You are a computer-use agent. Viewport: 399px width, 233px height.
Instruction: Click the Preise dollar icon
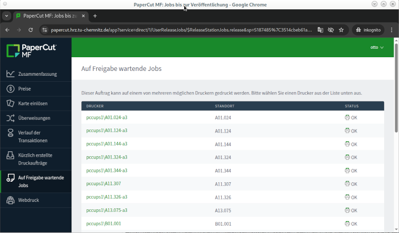[10, 89]
